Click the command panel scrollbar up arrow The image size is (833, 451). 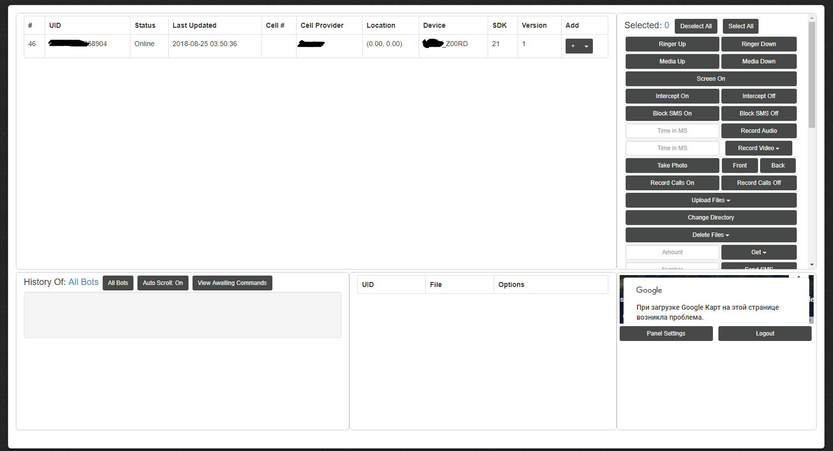[x=812, y=18]
